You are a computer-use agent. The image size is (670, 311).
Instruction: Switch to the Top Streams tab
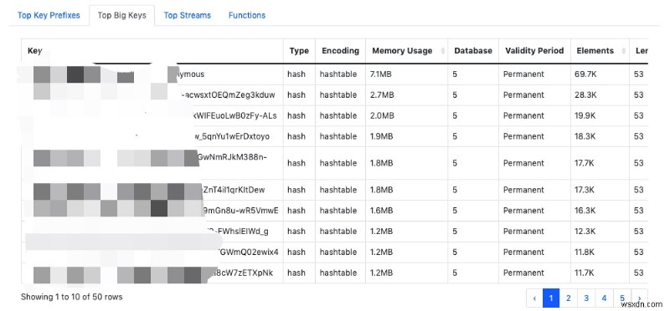pyautogui.click(x=187, y=15)
